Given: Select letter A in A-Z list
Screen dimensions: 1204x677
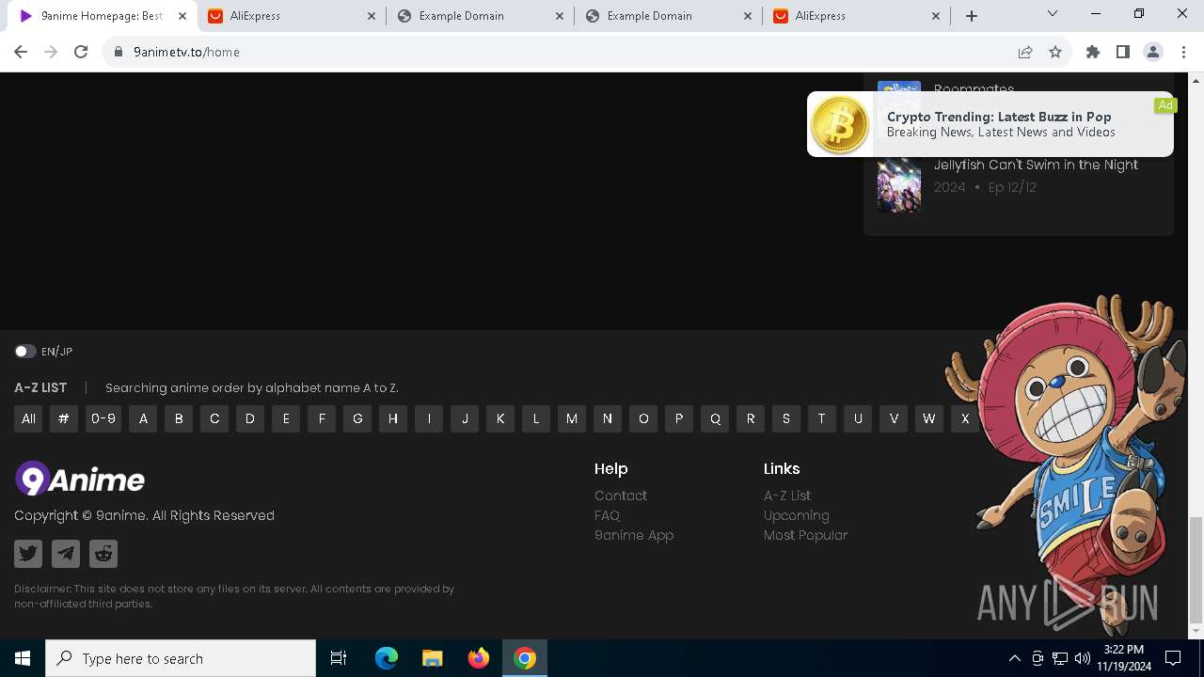Looking at the screenshot, I should pyautogui.click(x=143, y=419).
